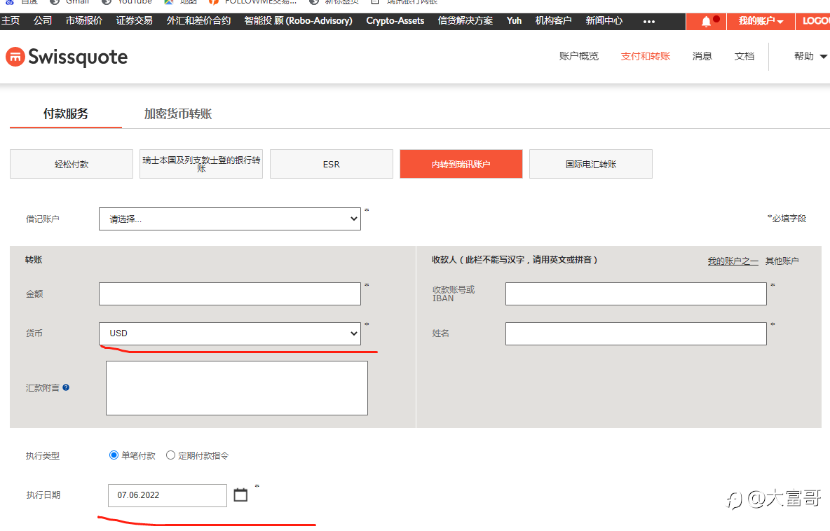830x531 pixels.
Task: Click 市场报价 in the top navigation
Action: 84,20
